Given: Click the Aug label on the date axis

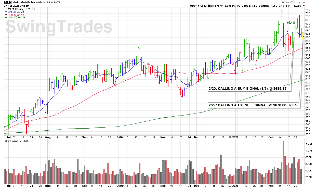Looking at the screenshot, I should [48, 137].
